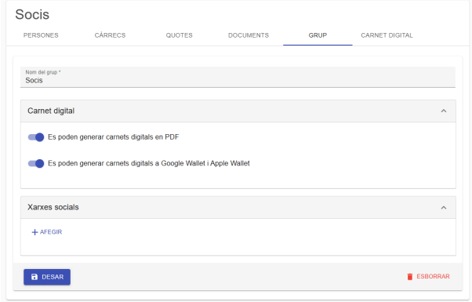Save with the Desar button
The height and width of the screenshot is (302, 472).
coord(47,277)
